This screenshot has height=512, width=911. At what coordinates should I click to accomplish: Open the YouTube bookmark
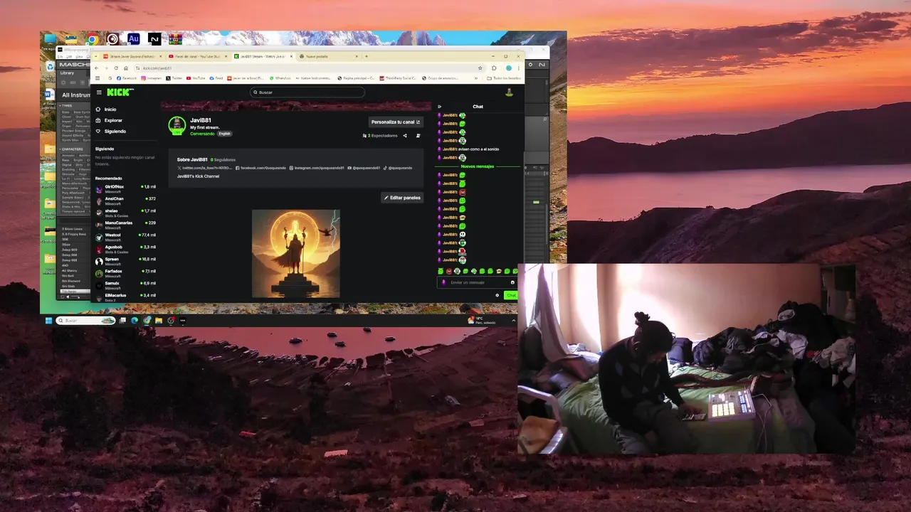(195, 78)
